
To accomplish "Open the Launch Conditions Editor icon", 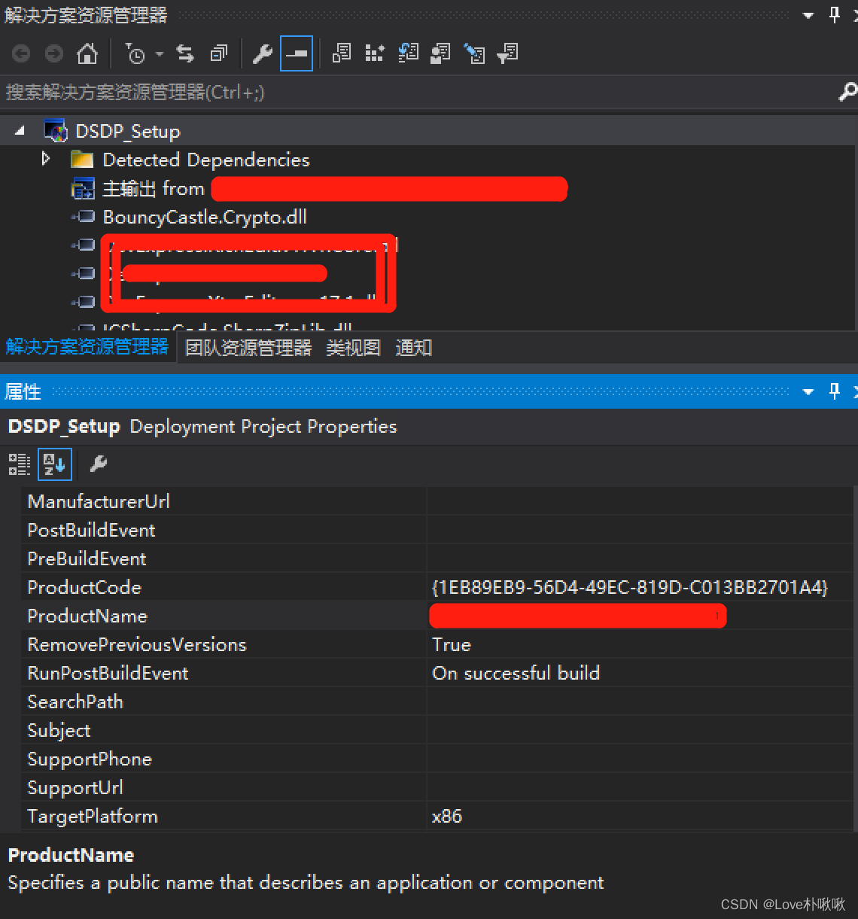I will click(508, 53).
